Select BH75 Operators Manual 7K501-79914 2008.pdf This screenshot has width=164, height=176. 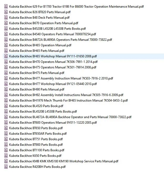click(53, 67)
